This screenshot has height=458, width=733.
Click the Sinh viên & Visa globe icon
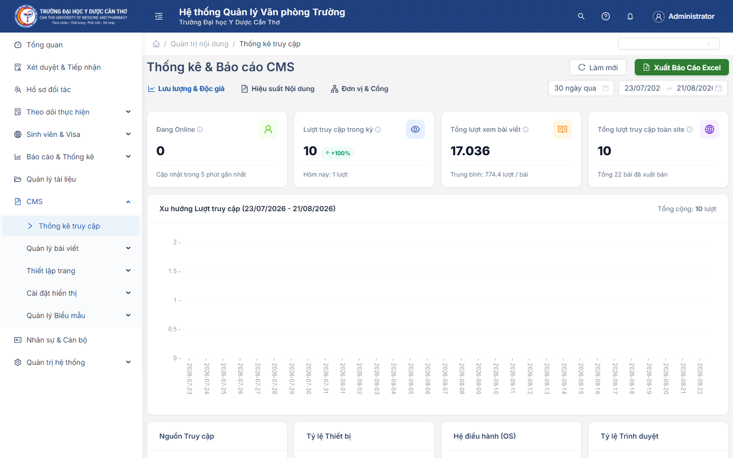[18, 134]
